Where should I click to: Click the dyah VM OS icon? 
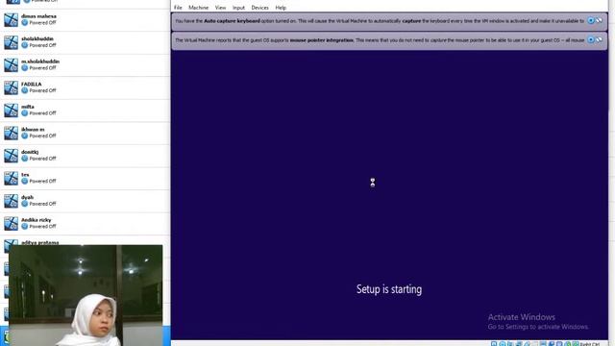[x=11, y=201]
